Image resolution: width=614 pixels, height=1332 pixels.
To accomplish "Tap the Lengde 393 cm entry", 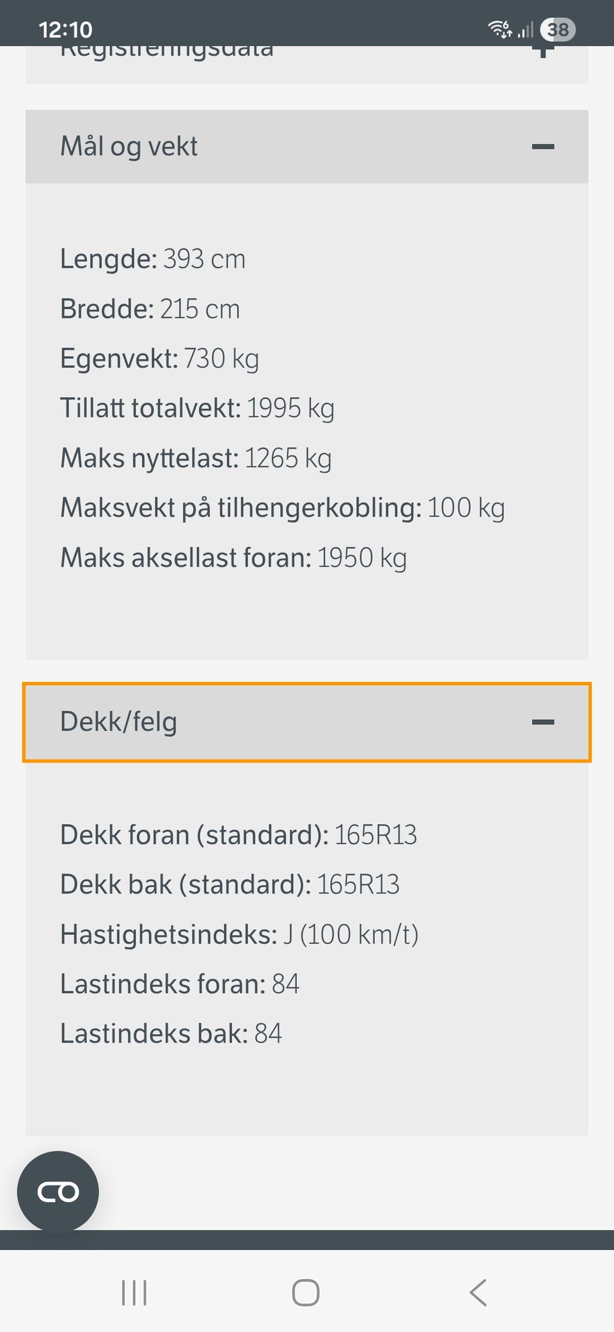I will [x=152, y=259].
